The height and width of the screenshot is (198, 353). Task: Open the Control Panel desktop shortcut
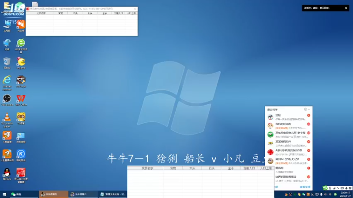pos(21,137)
